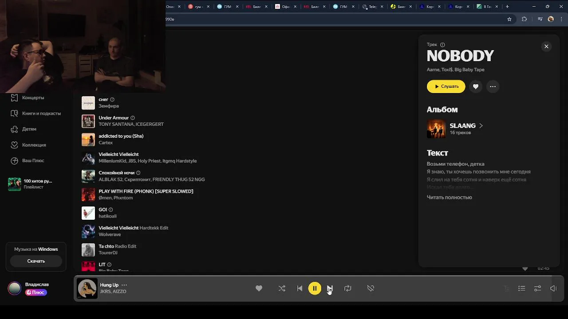Screen dimensions: 568x319
Task: Close the NOBODY track panel
Action: click(546, 47)
